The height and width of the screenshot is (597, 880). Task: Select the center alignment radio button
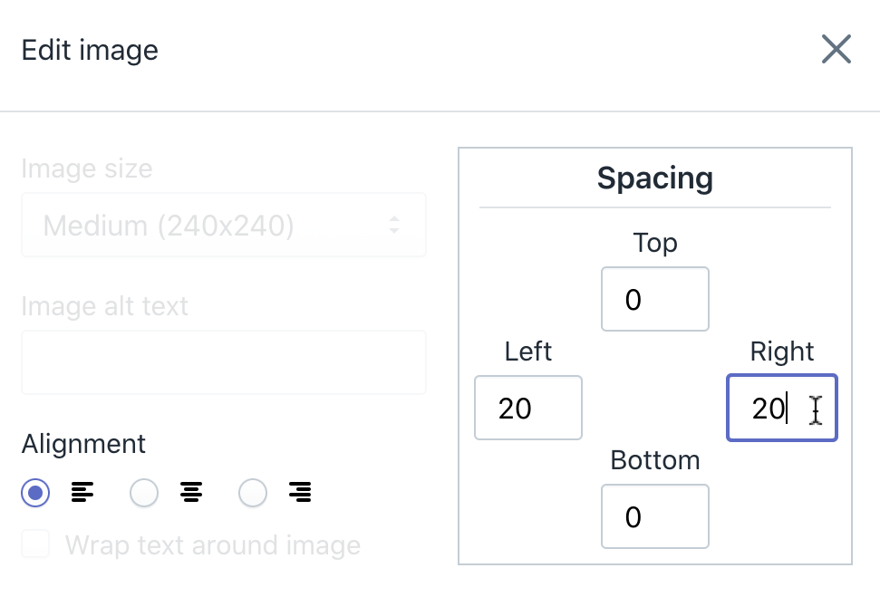(144, 493)
